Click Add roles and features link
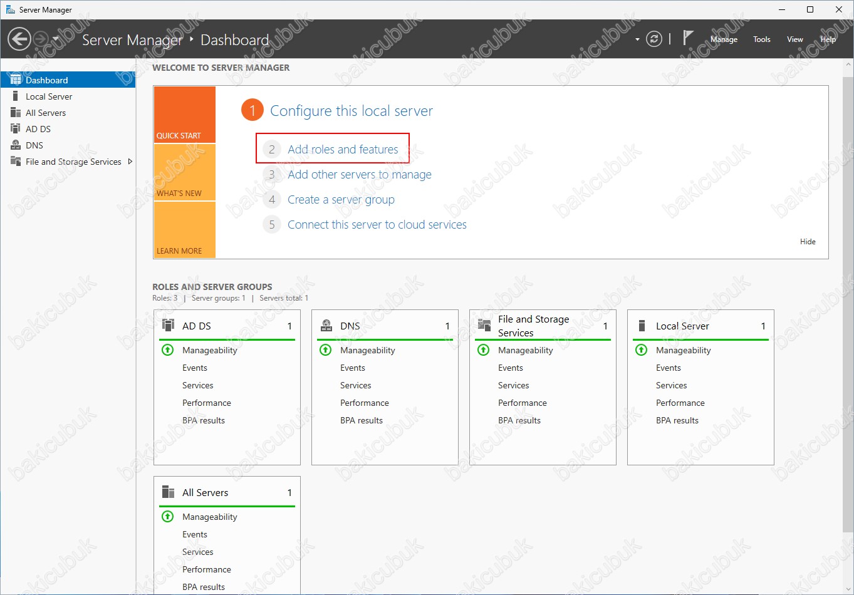Image resolution: width=854 pixels, height=595 pixels. point(343,149)
